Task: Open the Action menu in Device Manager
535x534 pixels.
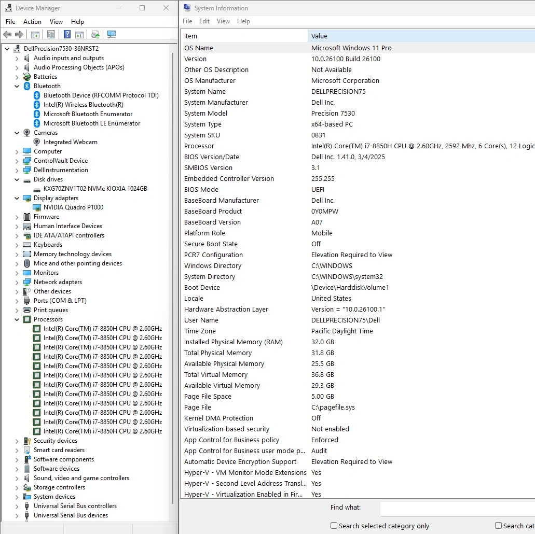Action: click(32, 22)
